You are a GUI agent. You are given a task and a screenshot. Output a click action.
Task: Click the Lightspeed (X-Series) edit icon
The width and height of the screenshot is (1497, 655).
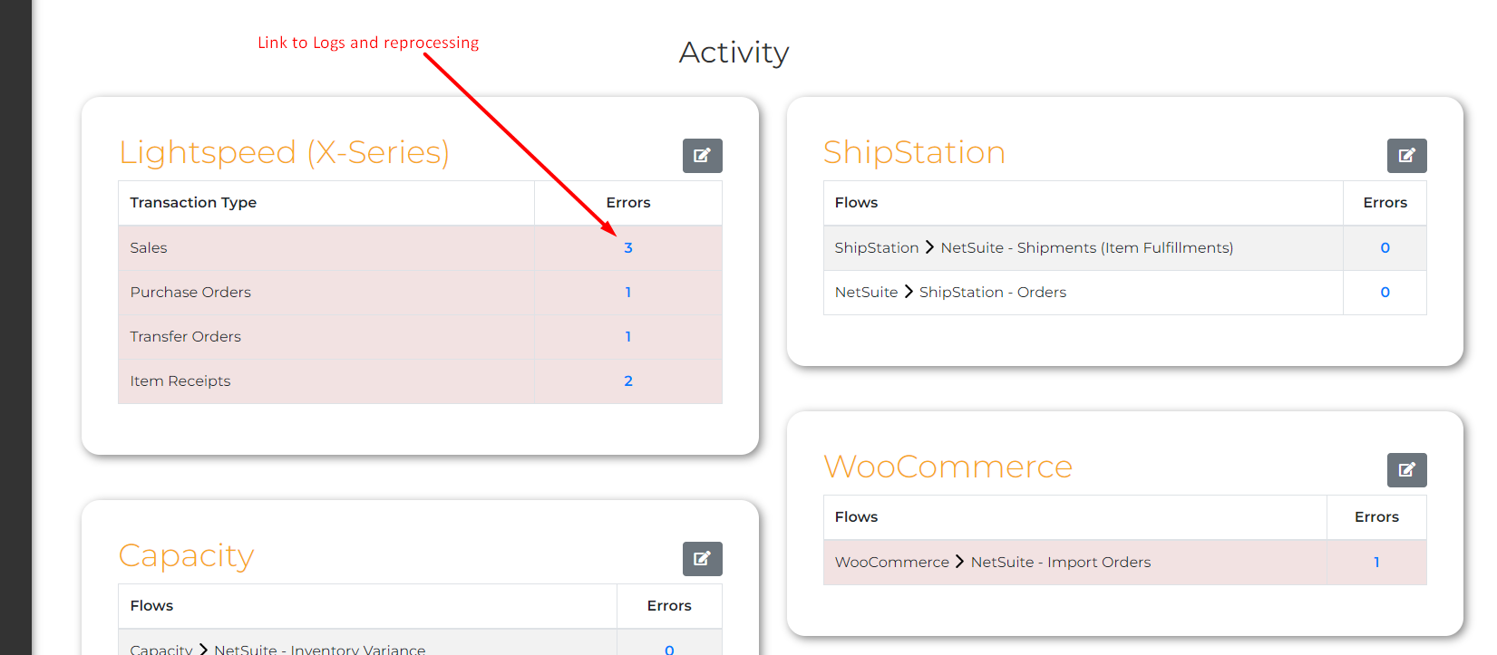point(702,156)
